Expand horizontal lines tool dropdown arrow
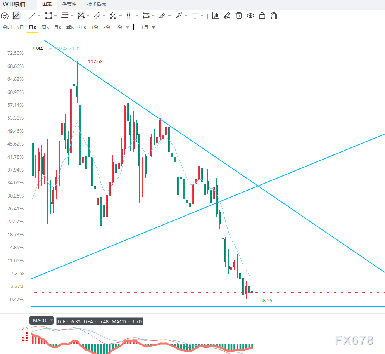This screenshot has height=354, width=385. click(x=71, y=16)
